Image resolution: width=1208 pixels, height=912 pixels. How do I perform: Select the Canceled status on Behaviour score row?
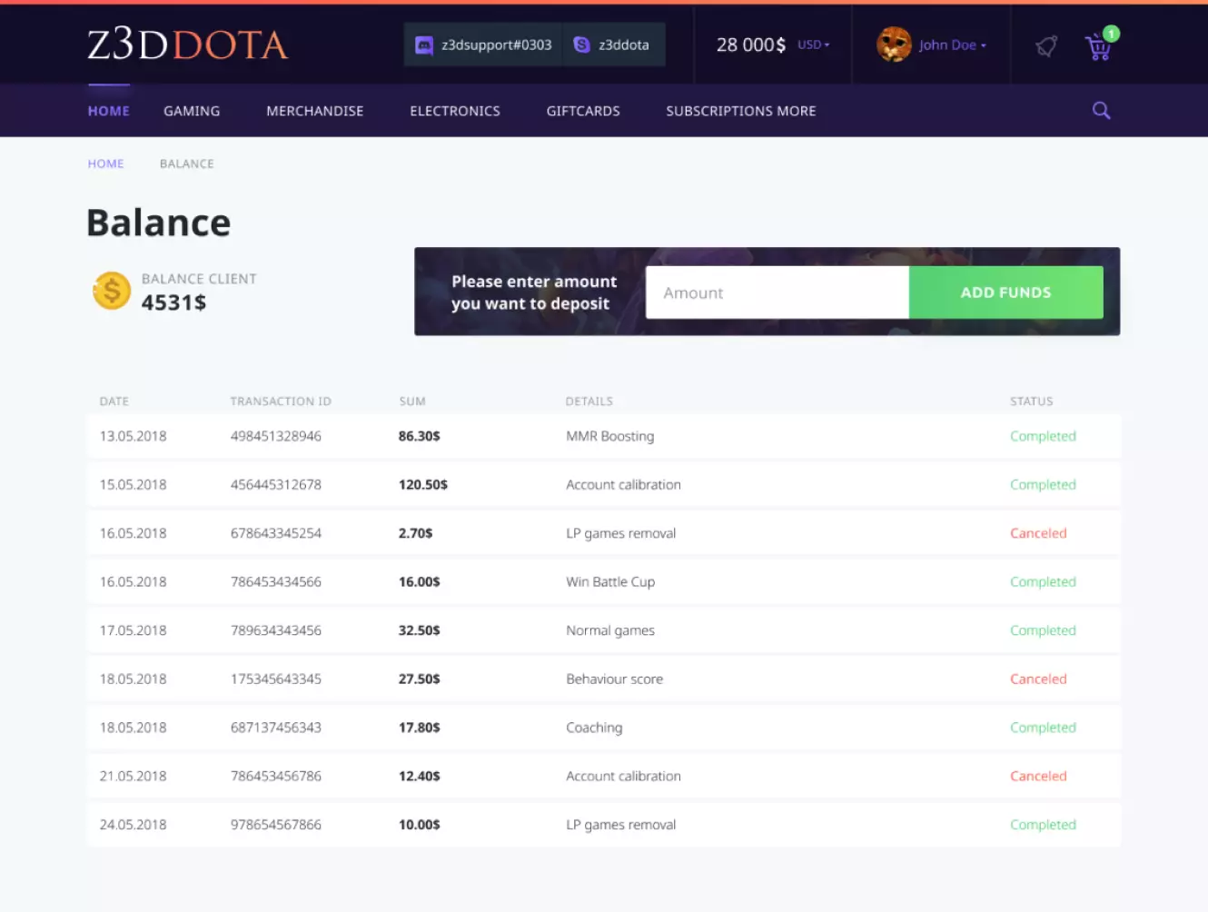[x=1038, y=679]
